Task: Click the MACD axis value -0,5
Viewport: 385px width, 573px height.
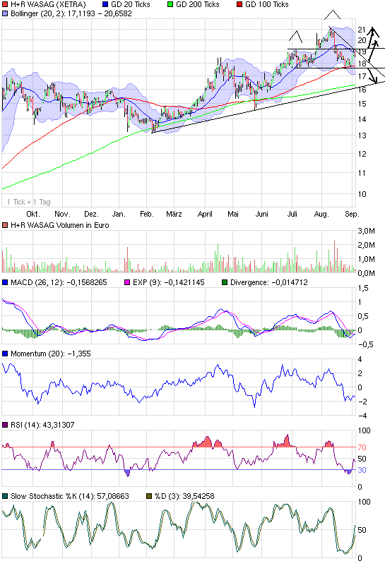Action: coord(365,344)
